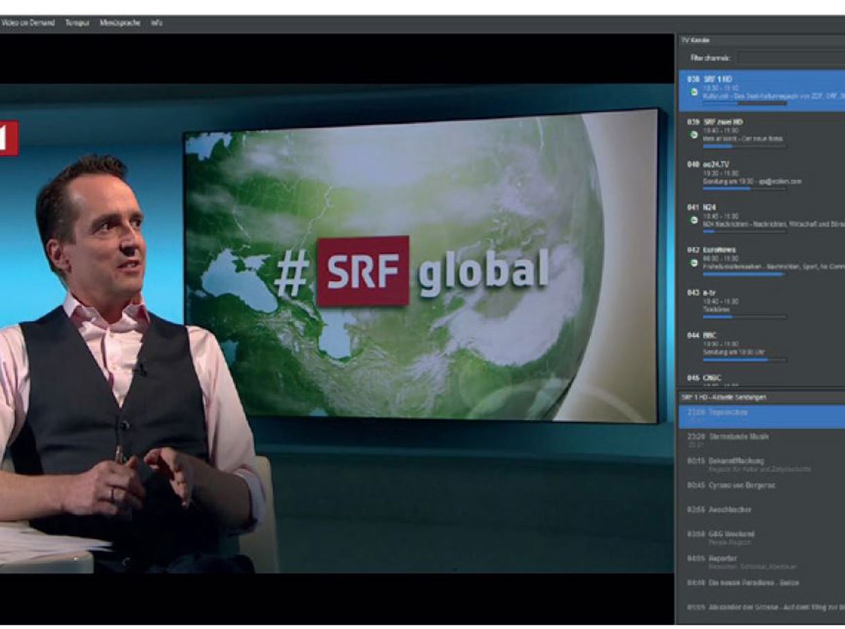Click the progress bar under EuroNews
Screen dimensions: 845x629
(x=744, y=275)
